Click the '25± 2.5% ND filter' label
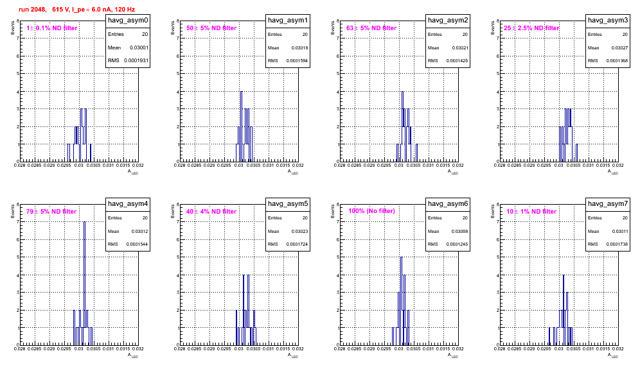Viewport: 640px width, 367px height. [x=531, y=28]
